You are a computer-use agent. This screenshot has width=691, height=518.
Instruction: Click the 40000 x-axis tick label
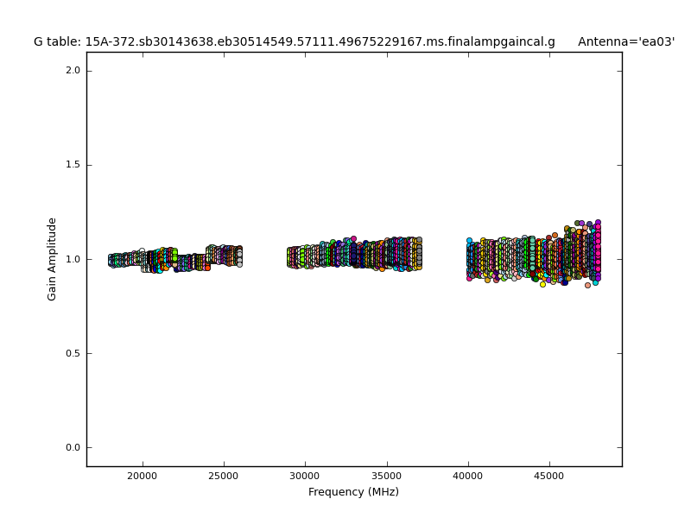(468, 476)
